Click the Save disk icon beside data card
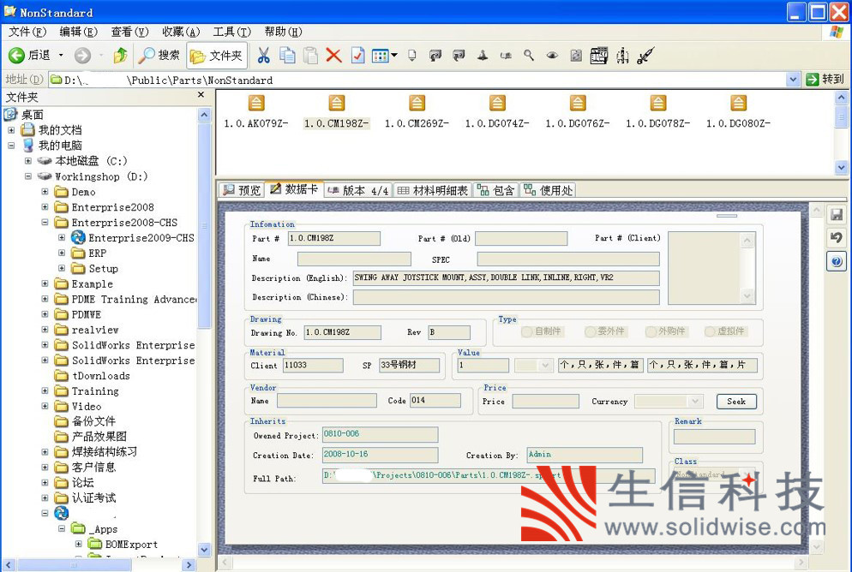The width and height of the screenshot is (852, 572). 837,214
